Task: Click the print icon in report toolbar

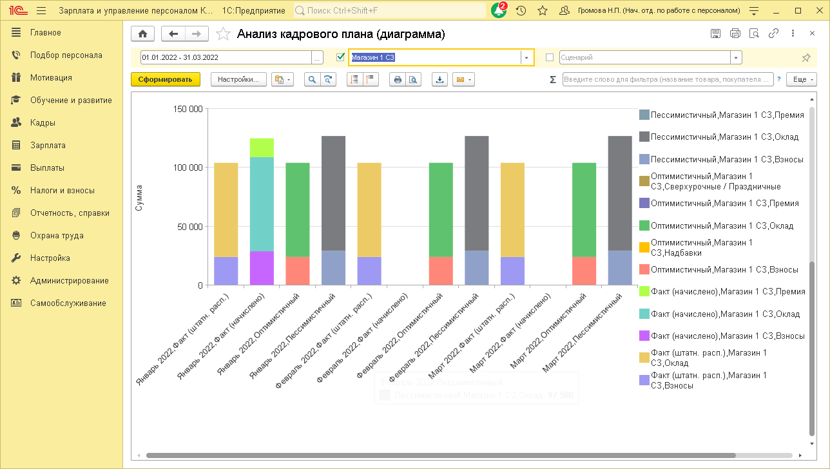Action: click(x=398, y=80)
